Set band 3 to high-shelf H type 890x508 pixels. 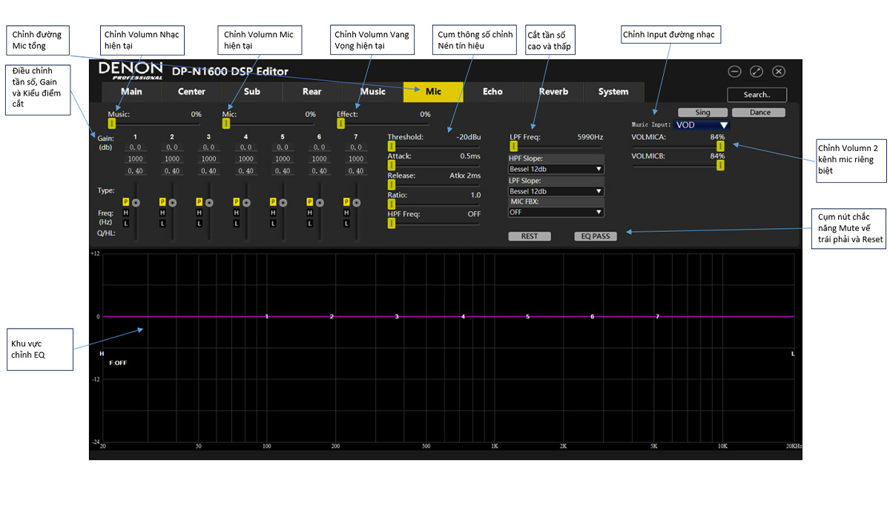pyautogui.click(x=199, y=213)
